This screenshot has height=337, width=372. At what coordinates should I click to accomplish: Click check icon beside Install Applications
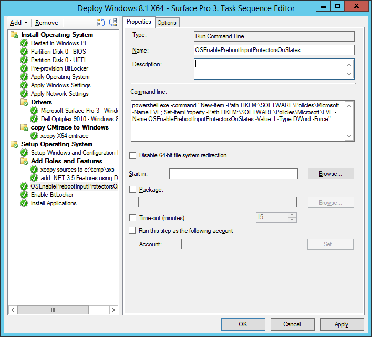point(24,203)
